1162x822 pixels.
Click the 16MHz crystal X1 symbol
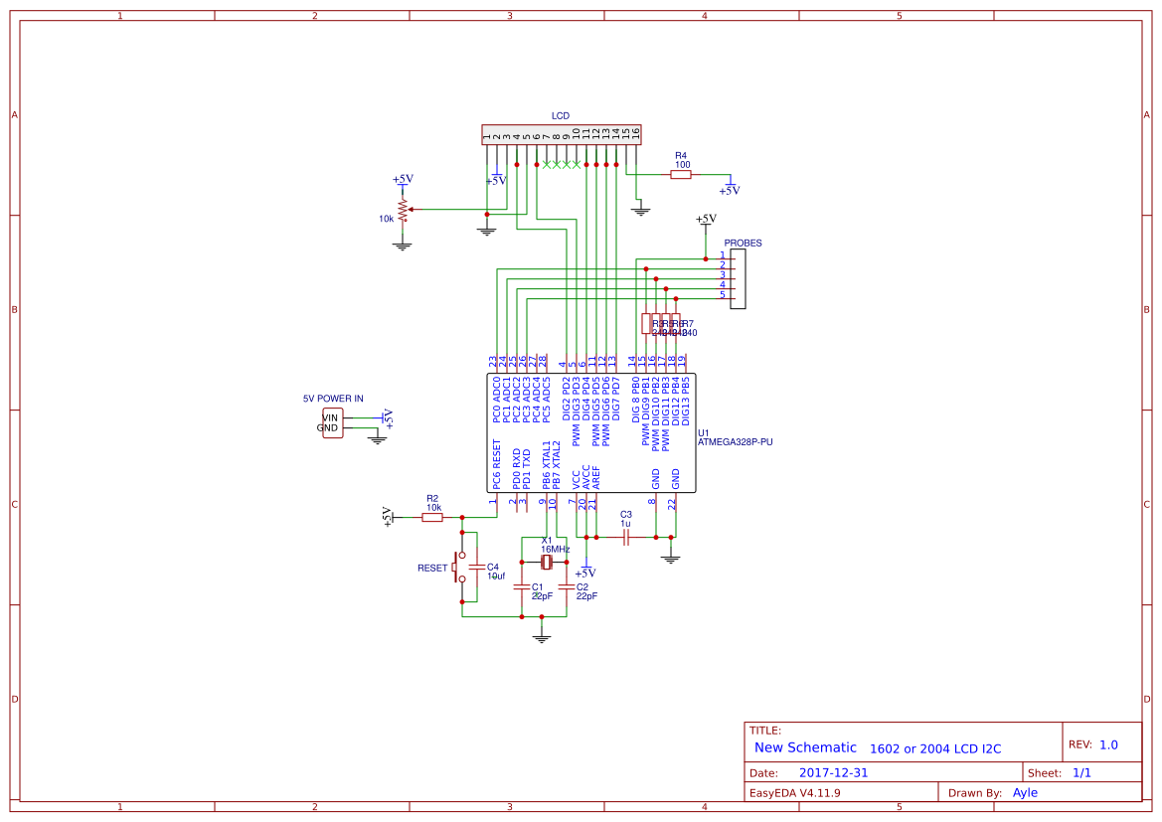pyautogui.click(x=546, y=563)
